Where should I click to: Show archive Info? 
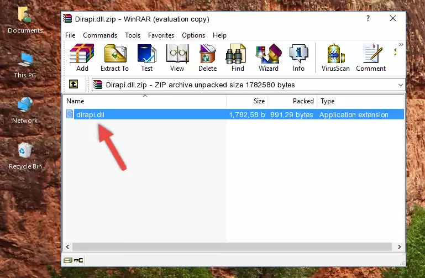(298, 57)
